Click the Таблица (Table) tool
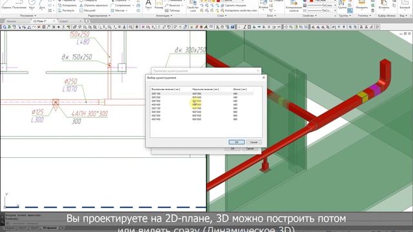The image size is (413, 232). click(x=172, y=10)
